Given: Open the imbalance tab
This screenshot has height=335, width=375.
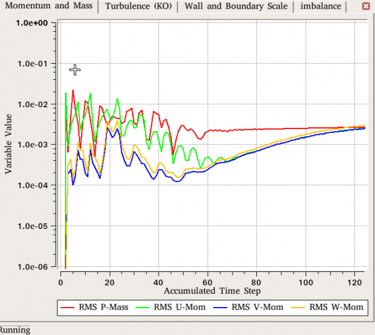Looking at the screenshot, I should [x=321, y=6].
